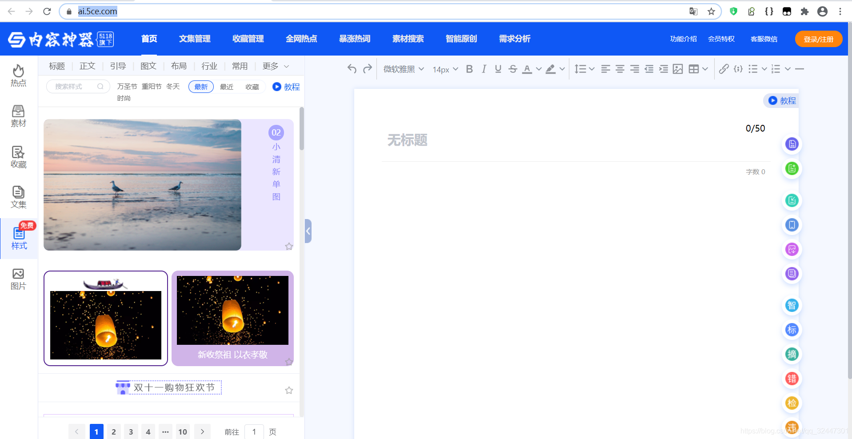Decrease paragraph indent
852x439 pixels.
(x=649, y=69)
